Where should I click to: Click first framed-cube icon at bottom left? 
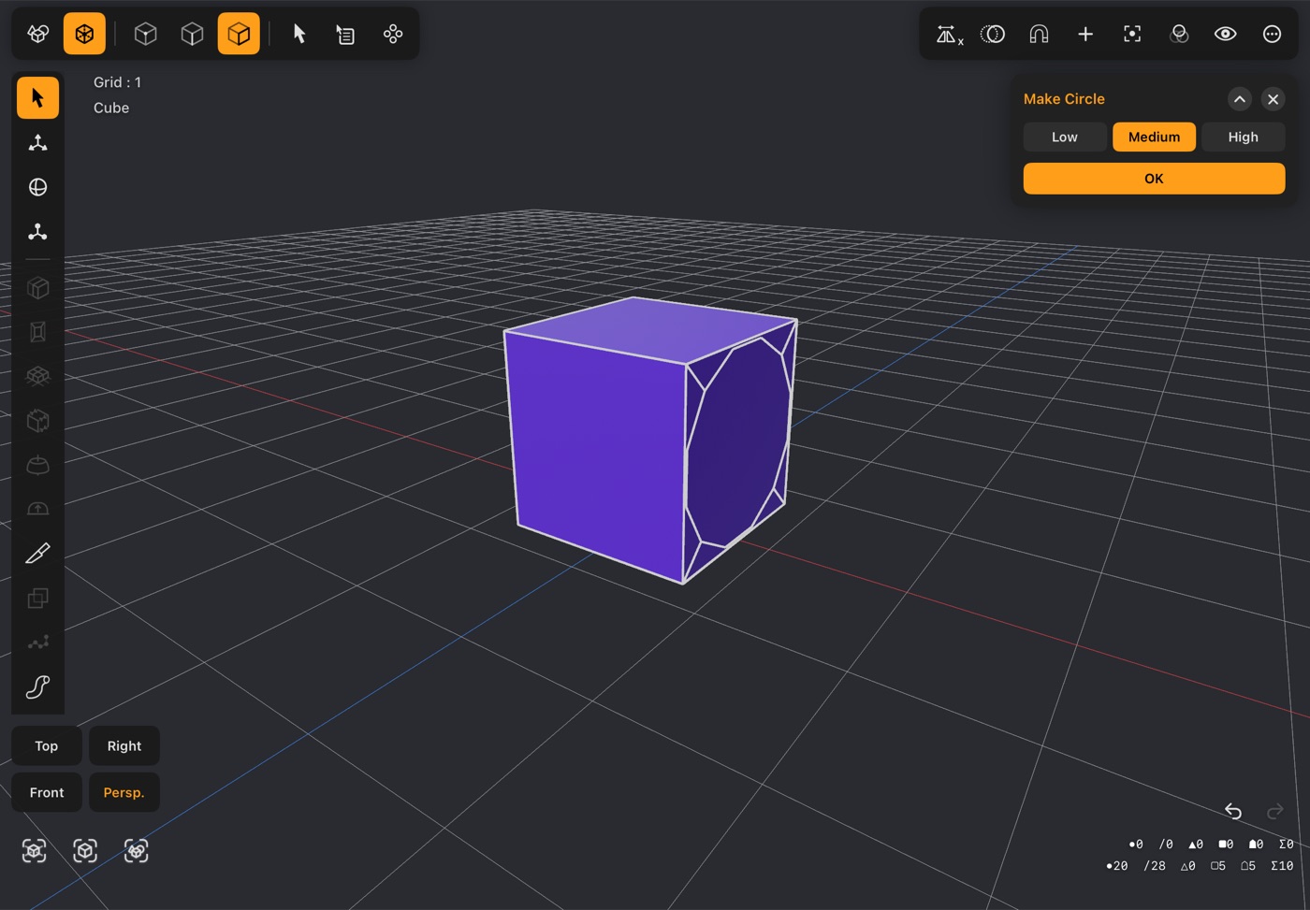pyautogui.click(x=35, y=850)
